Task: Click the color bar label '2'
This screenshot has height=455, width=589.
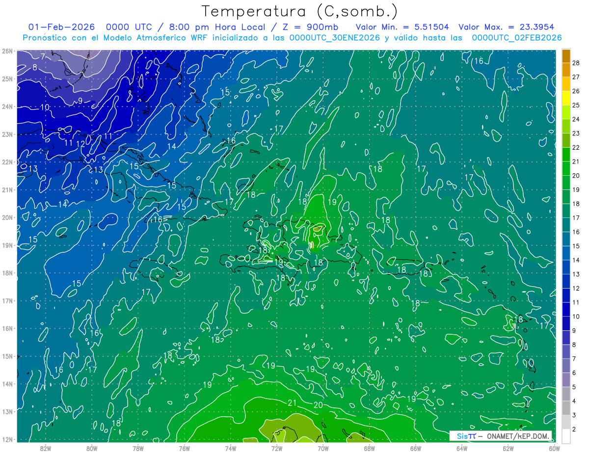Action: point(574,429)
